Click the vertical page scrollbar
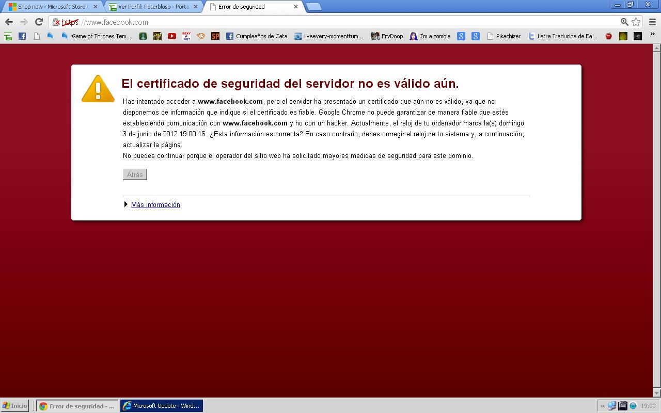Image resolution: width=661 pixels, height=413 pixels. point(656,220)
